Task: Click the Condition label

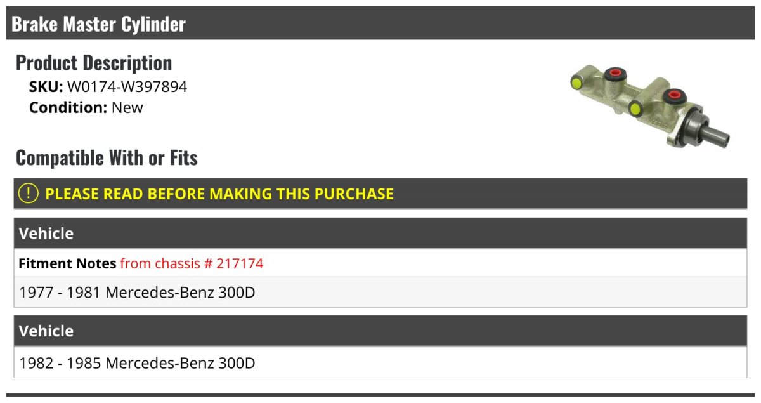Action: [68, 107]
